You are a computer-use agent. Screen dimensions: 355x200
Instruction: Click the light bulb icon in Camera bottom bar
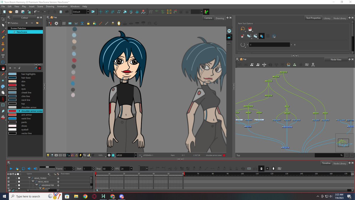(x=48, y=155)
